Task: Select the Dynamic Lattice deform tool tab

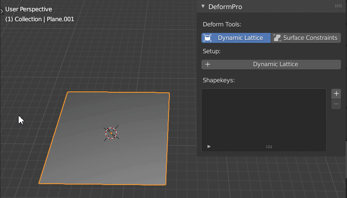Action: (236, 38)
